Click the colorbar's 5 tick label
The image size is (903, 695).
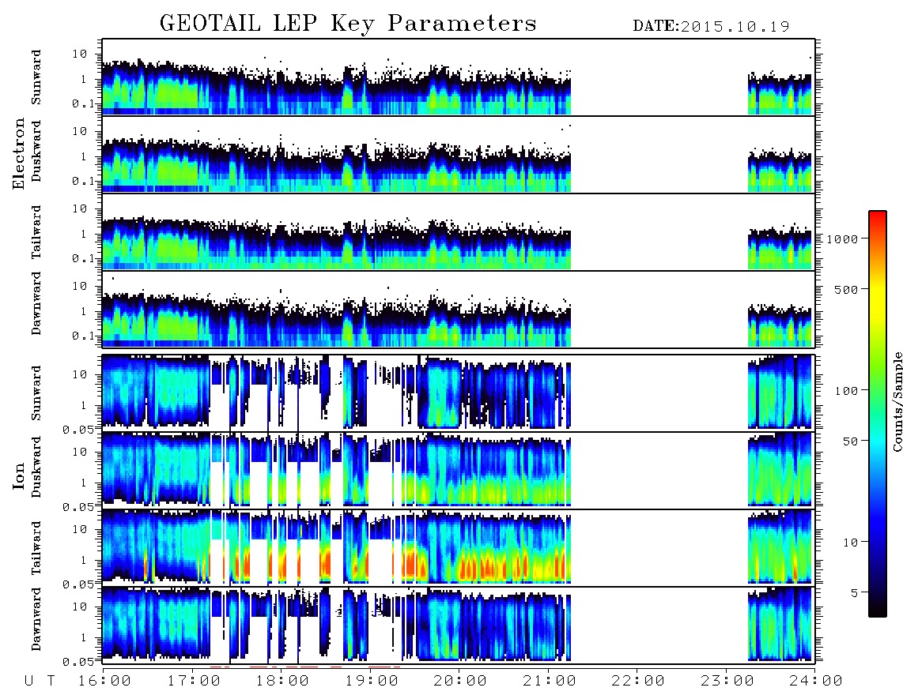tap(855, 593)
